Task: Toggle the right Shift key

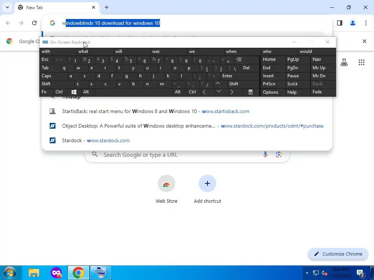Action: [243, 84]
